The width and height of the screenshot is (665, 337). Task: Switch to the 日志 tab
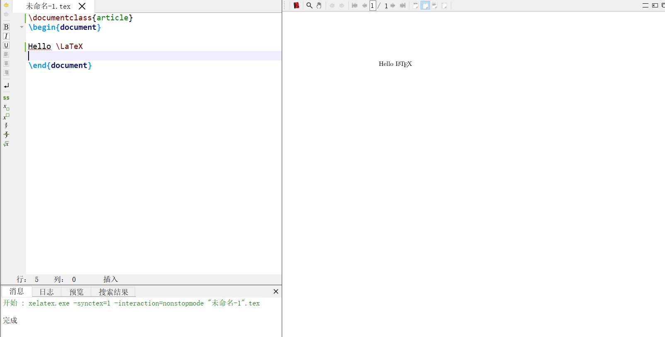[46, 292]
